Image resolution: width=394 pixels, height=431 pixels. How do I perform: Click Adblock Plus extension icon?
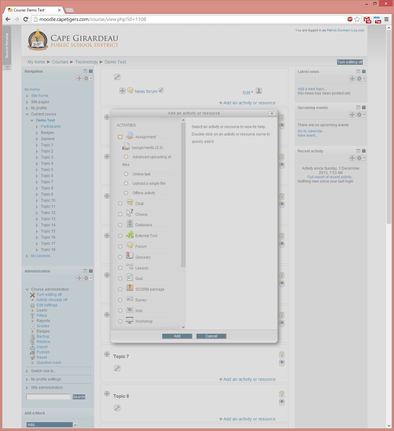pos(350,19)
